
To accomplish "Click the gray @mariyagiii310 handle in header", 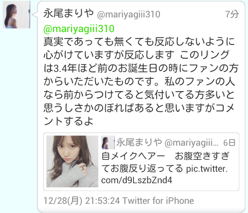I will [129, 15].
